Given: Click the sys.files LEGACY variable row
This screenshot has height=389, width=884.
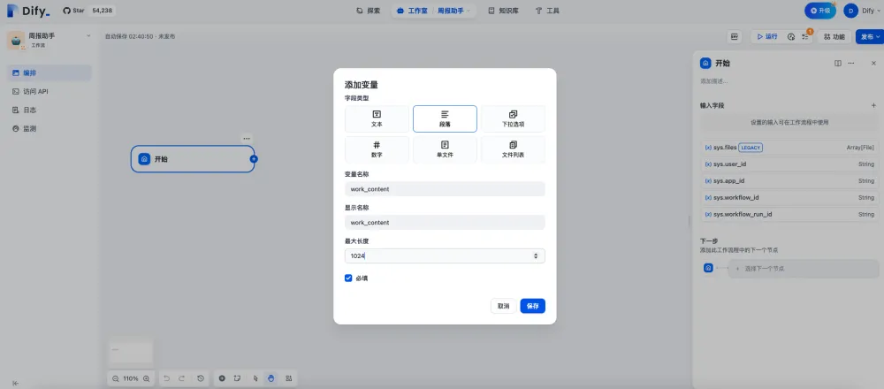Looking at the screenshot, I should pos(789,147).
